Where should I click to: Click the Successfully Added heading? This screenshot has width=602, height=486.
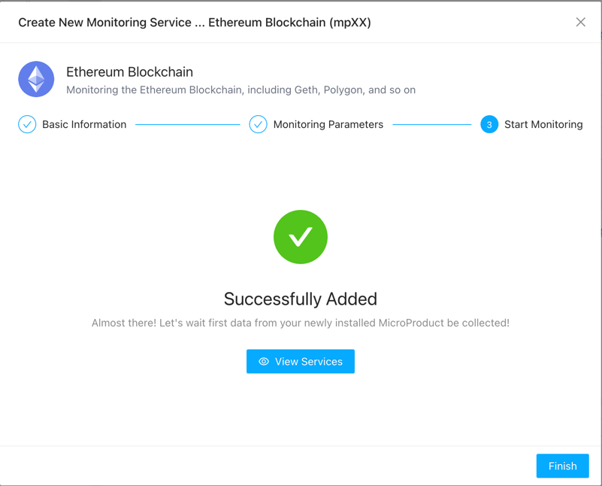tap(301, 299)
